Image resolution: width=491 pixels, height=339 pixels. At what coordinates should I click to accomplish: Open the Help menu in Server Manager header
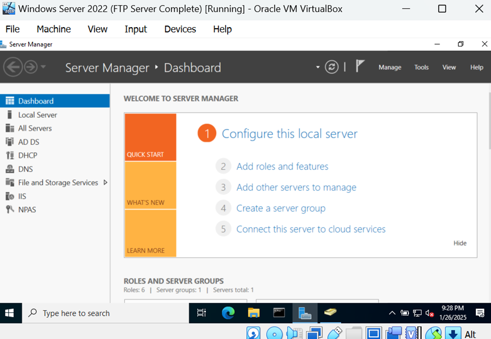click(476, 67)
